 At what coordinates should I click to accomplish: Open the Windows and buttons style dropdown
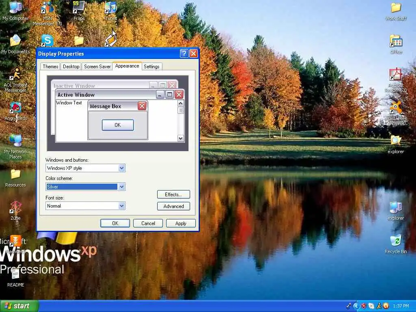tap(121, 168)
